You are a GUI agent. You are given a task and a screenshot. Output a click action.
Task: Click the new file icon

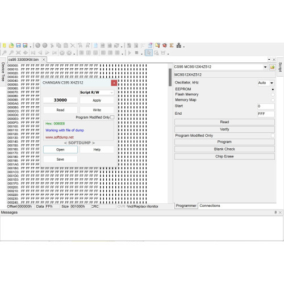[x=5, y=45]
